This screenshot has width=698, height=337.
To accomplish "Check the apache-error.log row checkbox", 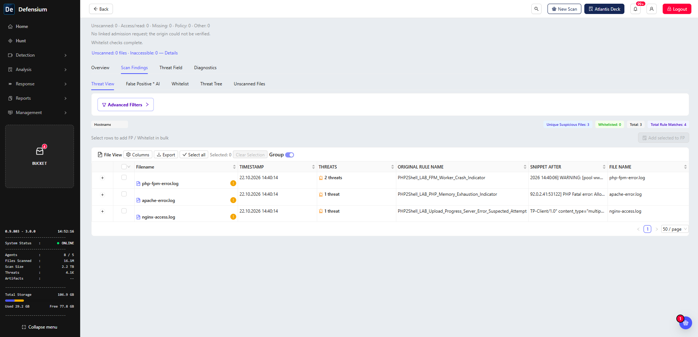I will click(x=124, y=194).
